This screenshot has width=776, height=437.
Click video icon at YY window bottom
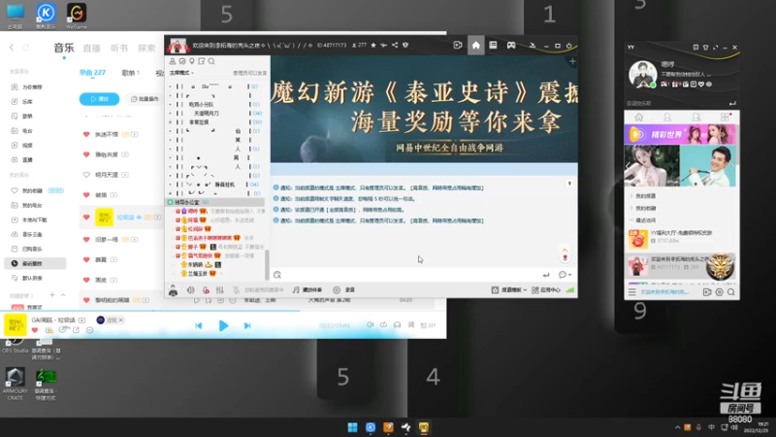(707, 292)
